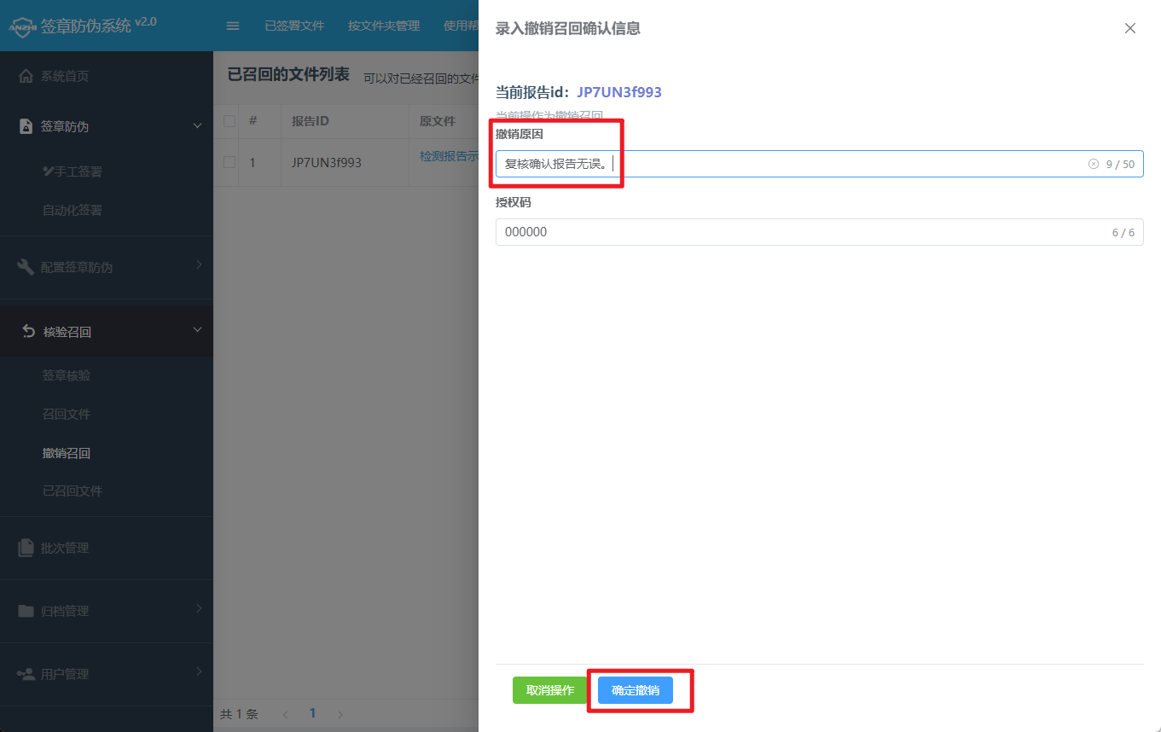Click into the 授权码 input field
Viewport: 1161px width, 732px height.
tap(802, 232)
